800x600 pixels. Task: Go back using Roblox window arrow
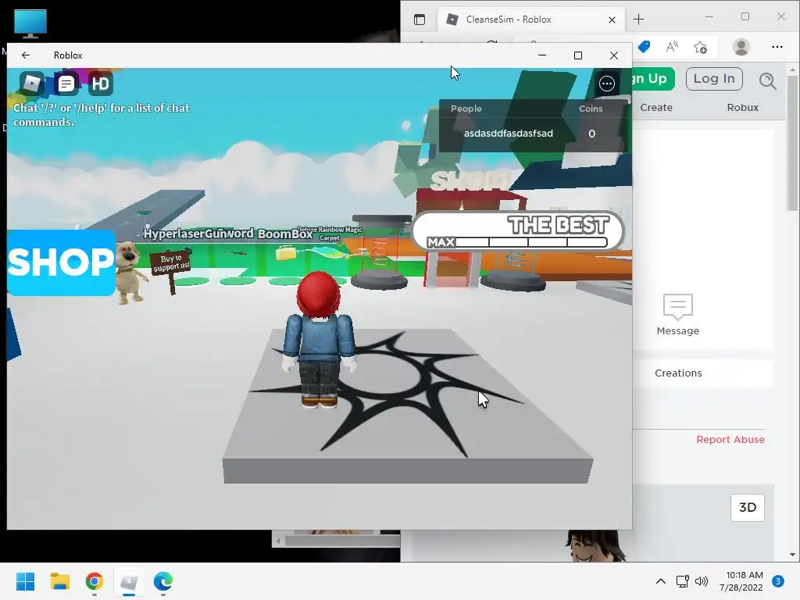pyautogui.click(x=26, y=55)
